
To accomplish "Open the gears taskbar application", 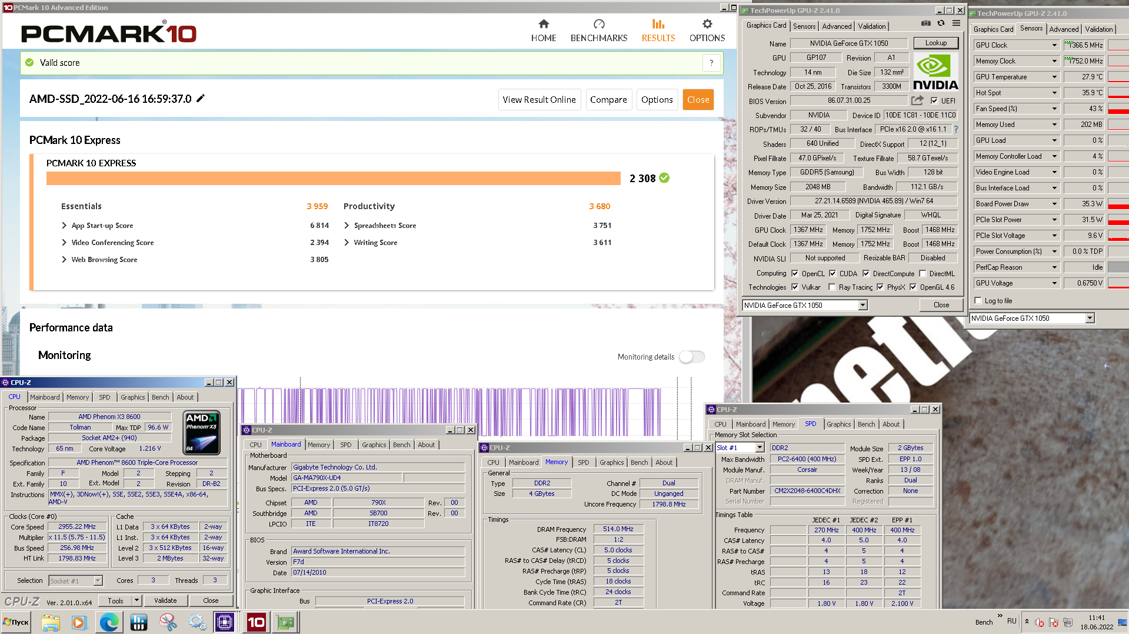I will coord(197,622).
